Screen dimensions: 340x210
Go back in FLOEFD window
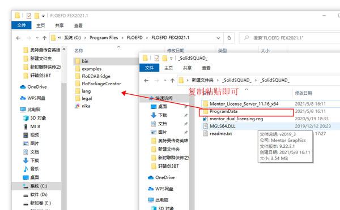tap(19, 38)
